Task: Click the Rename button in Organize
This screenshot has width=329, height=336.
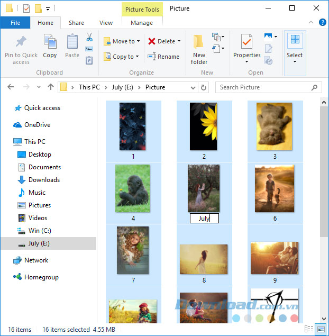Action: tap(163, 57)
